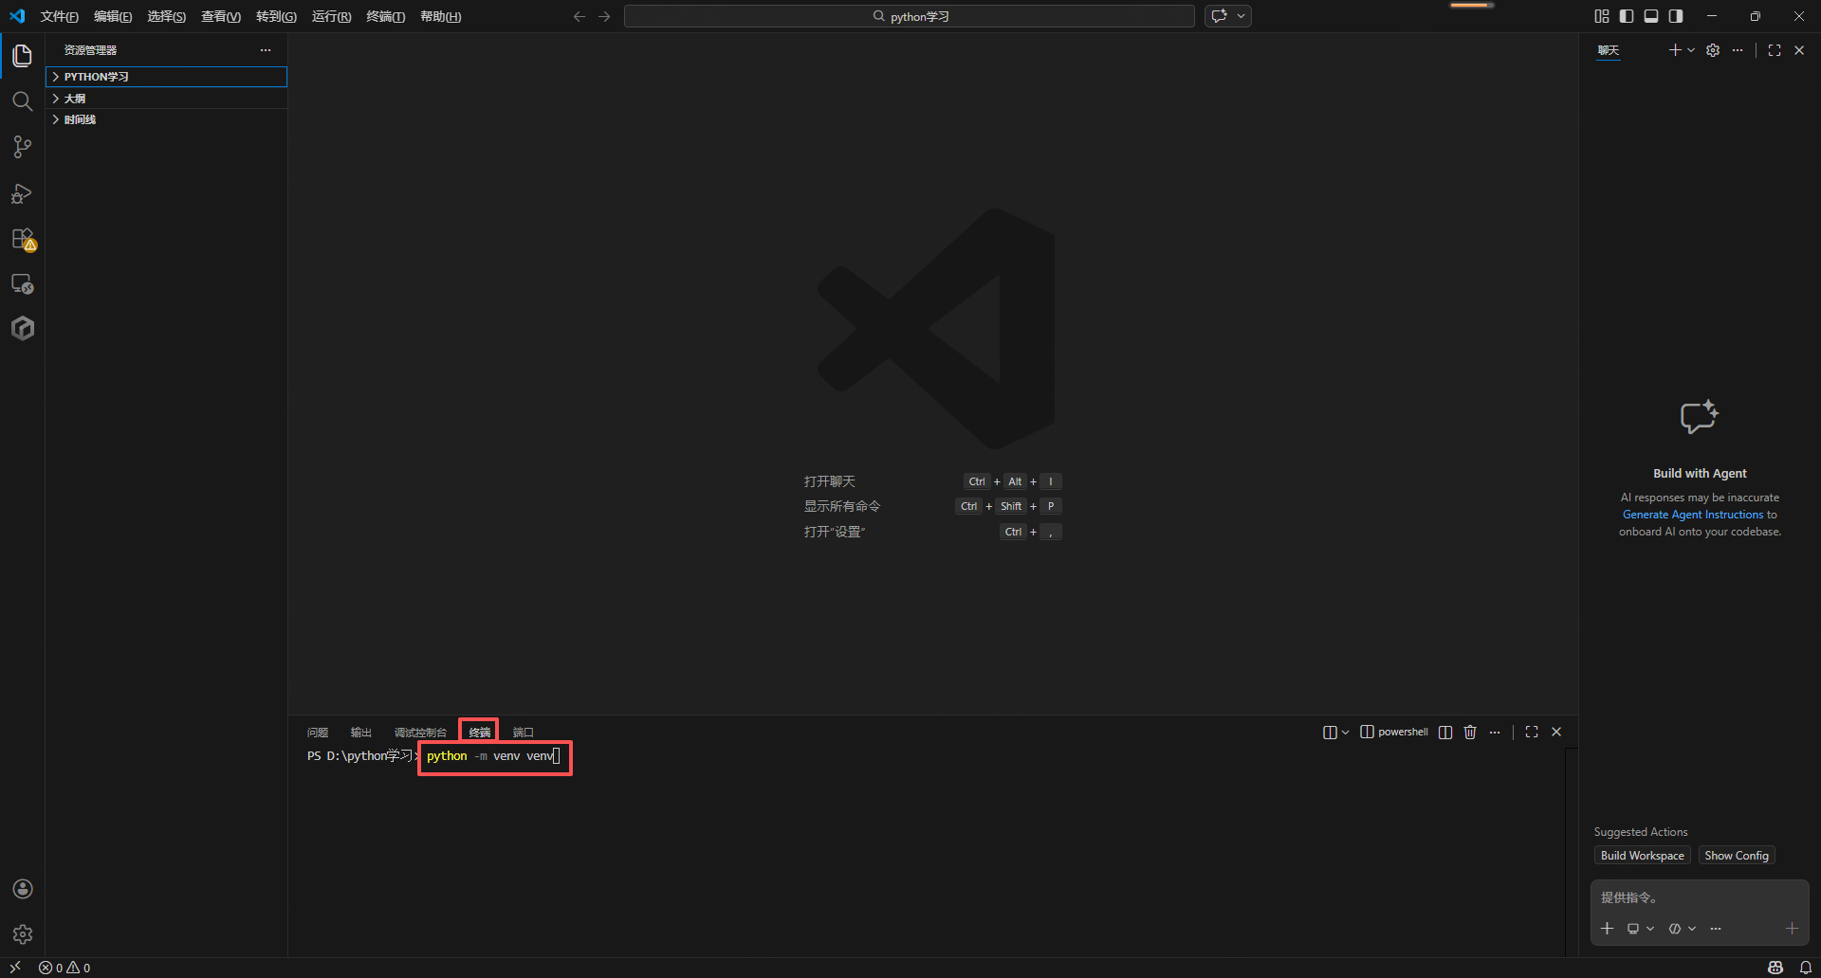Image resolution: width=1821 pixels, height=978 pixels.
Task: Switch to the 输出 panel tab
Action: tap(361, 733)
